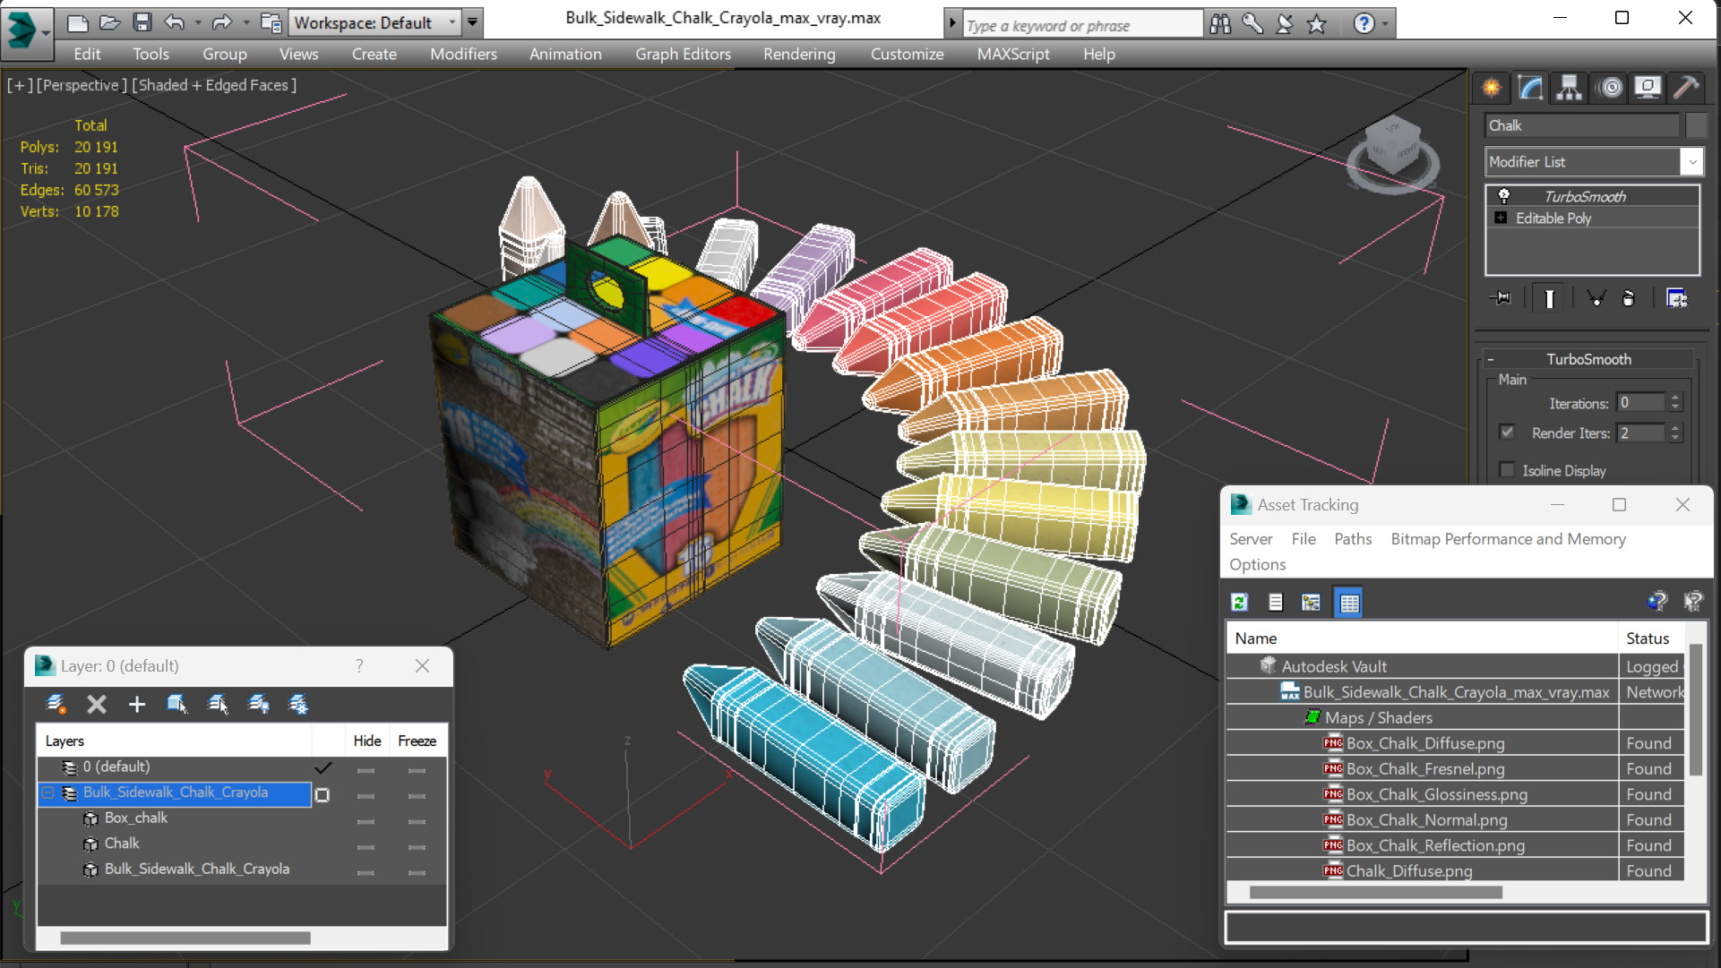Open the help dropdown arrow
This screenshot has height=968, width=1721.
(x=1385, y=24)
